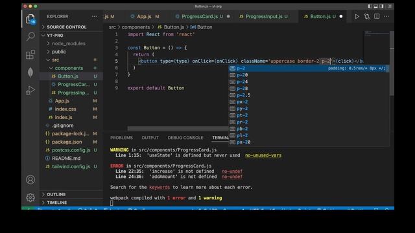Image resolution: width=415 pixels, height=233 pixels.
Task: Click keywords link in terminal output
Action: tap(160, 187)
